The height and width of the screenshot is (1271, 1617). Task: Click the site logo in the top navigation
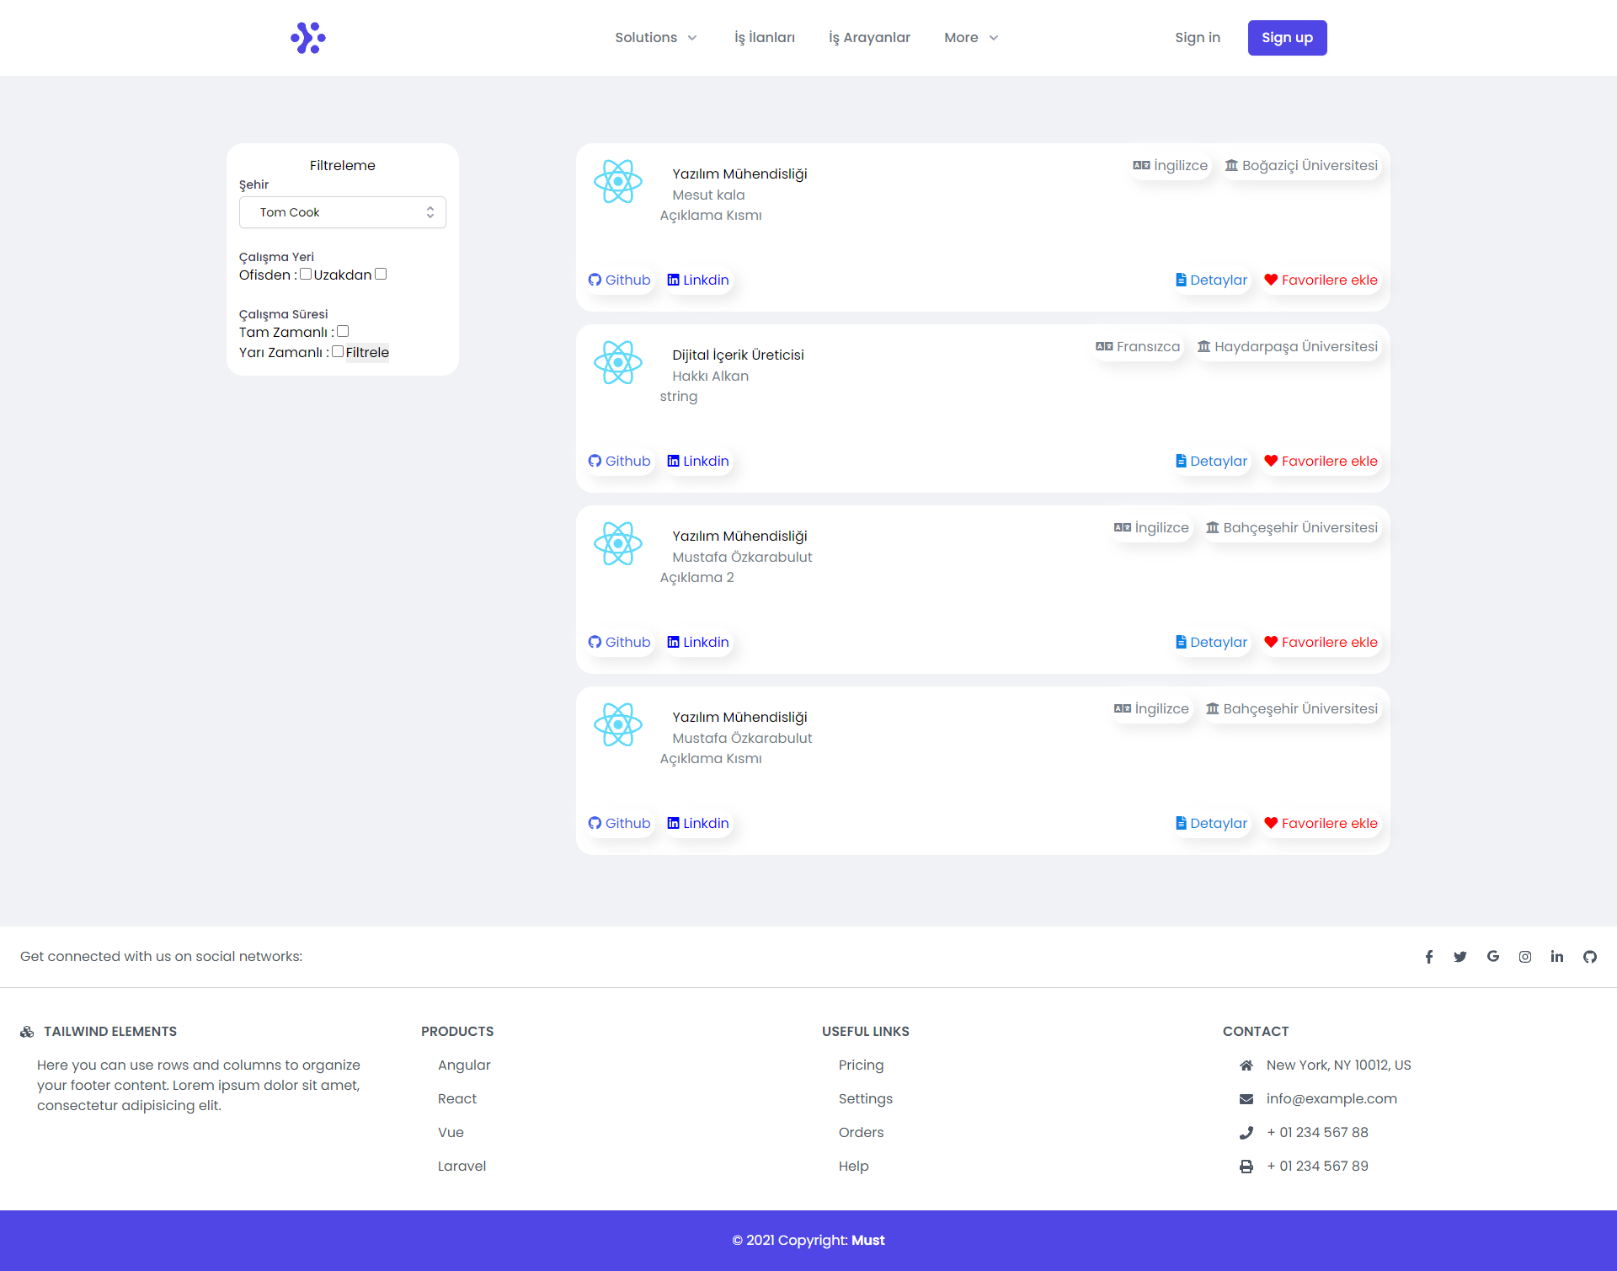pos(307,38)
